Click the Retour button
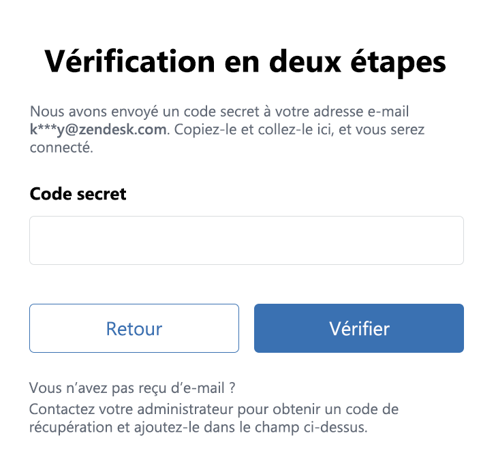This screenshot has width=496, height=474. (134, 328)
